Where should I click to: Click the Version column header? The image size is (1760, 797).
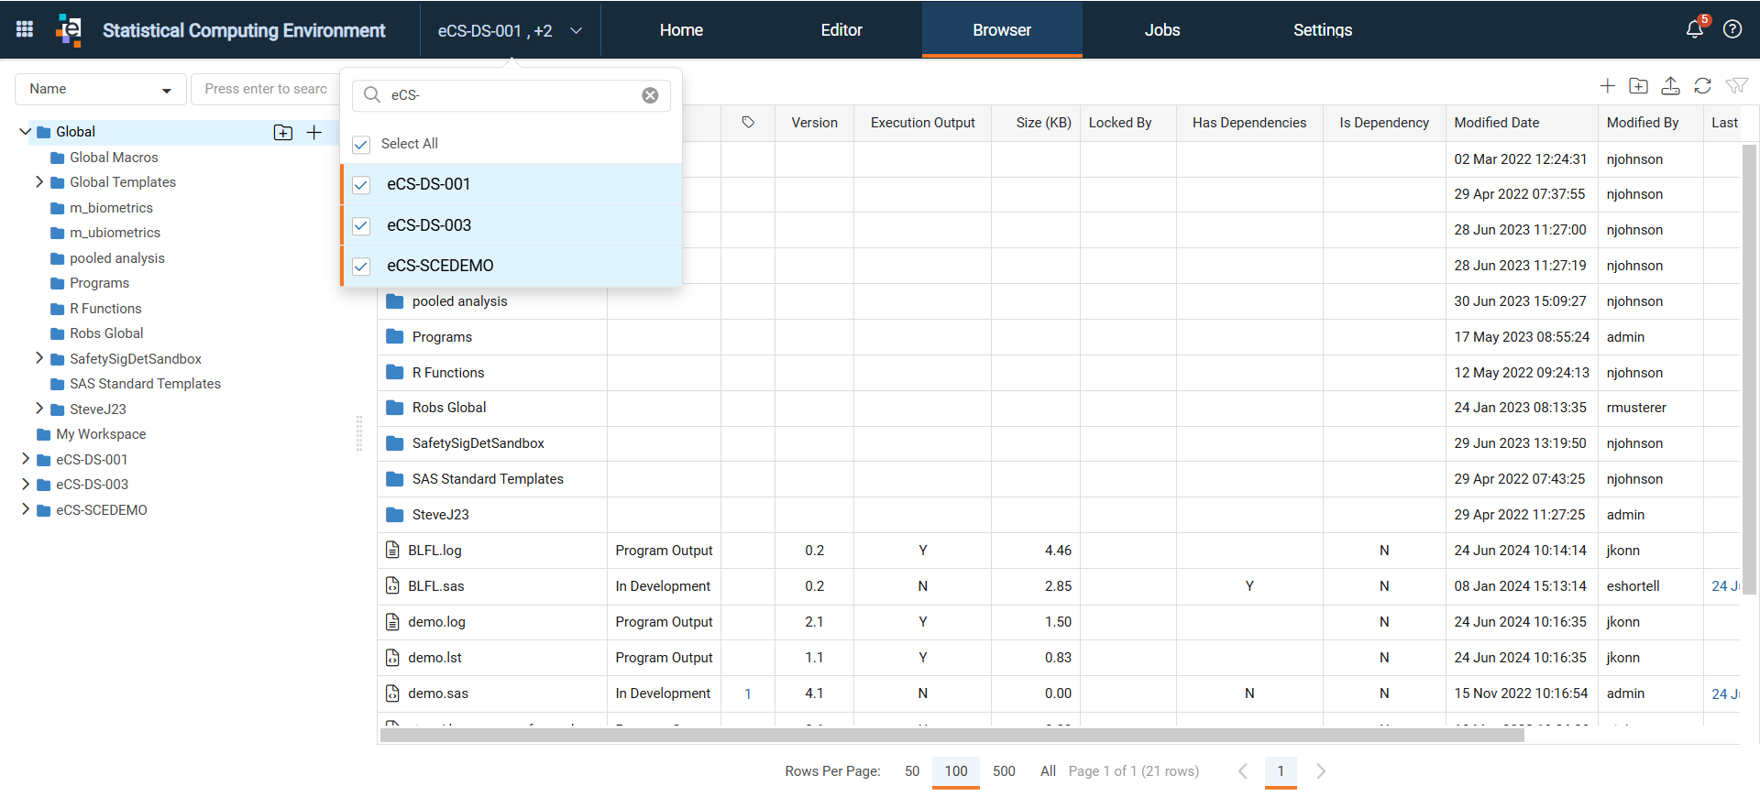pos(815,123)
